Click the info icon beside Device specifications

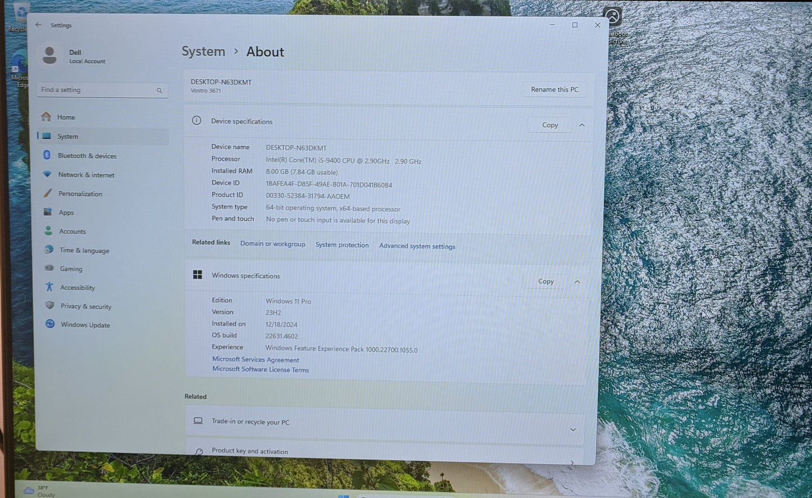tap(197, 120)
